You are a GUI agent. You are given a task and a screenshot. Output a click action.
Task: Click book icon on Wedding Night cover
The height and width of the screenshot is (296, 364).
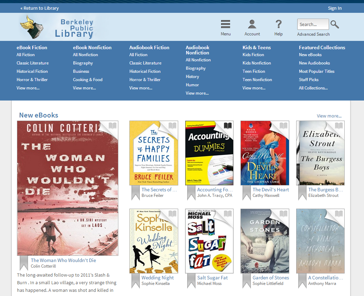pos(172,214)
